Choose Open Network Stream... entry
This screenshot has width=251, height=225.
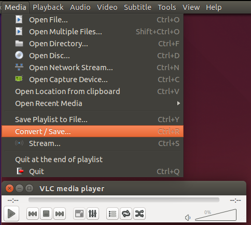(92, 68)
